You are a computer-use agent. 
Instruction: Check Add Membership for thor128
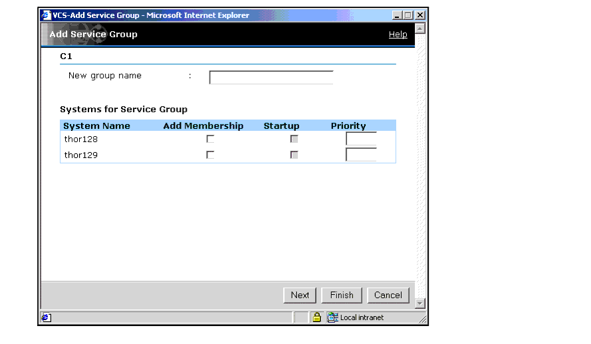(210, 139)
